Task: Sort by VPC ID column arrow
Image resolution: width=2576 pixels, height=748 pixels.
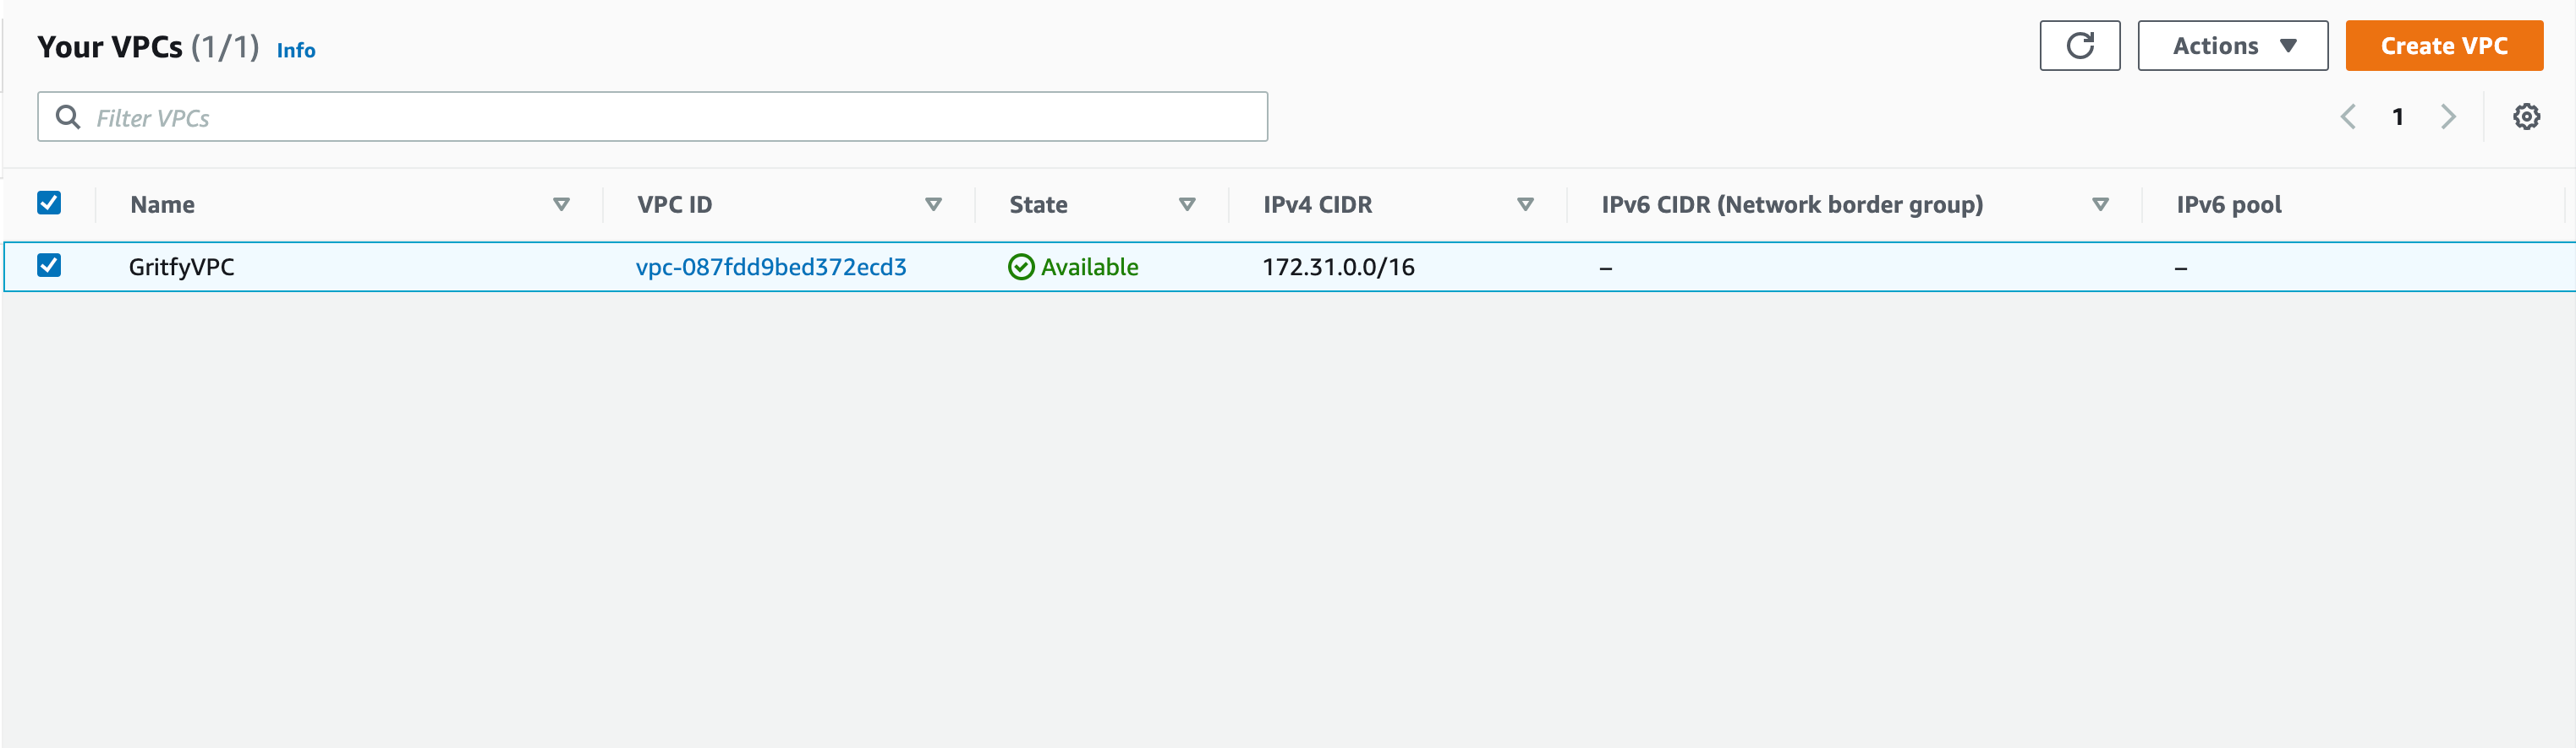Action: point(933,204)
